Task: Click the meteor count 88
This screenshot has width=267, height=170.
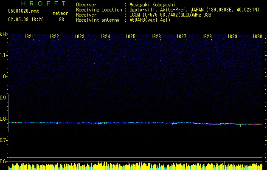Action: point(62,20)
